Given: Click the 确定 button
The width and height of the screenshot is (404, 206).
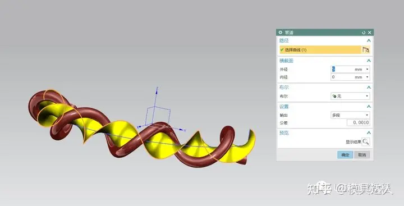Looking at the screenshot, I should pos(345,155).
